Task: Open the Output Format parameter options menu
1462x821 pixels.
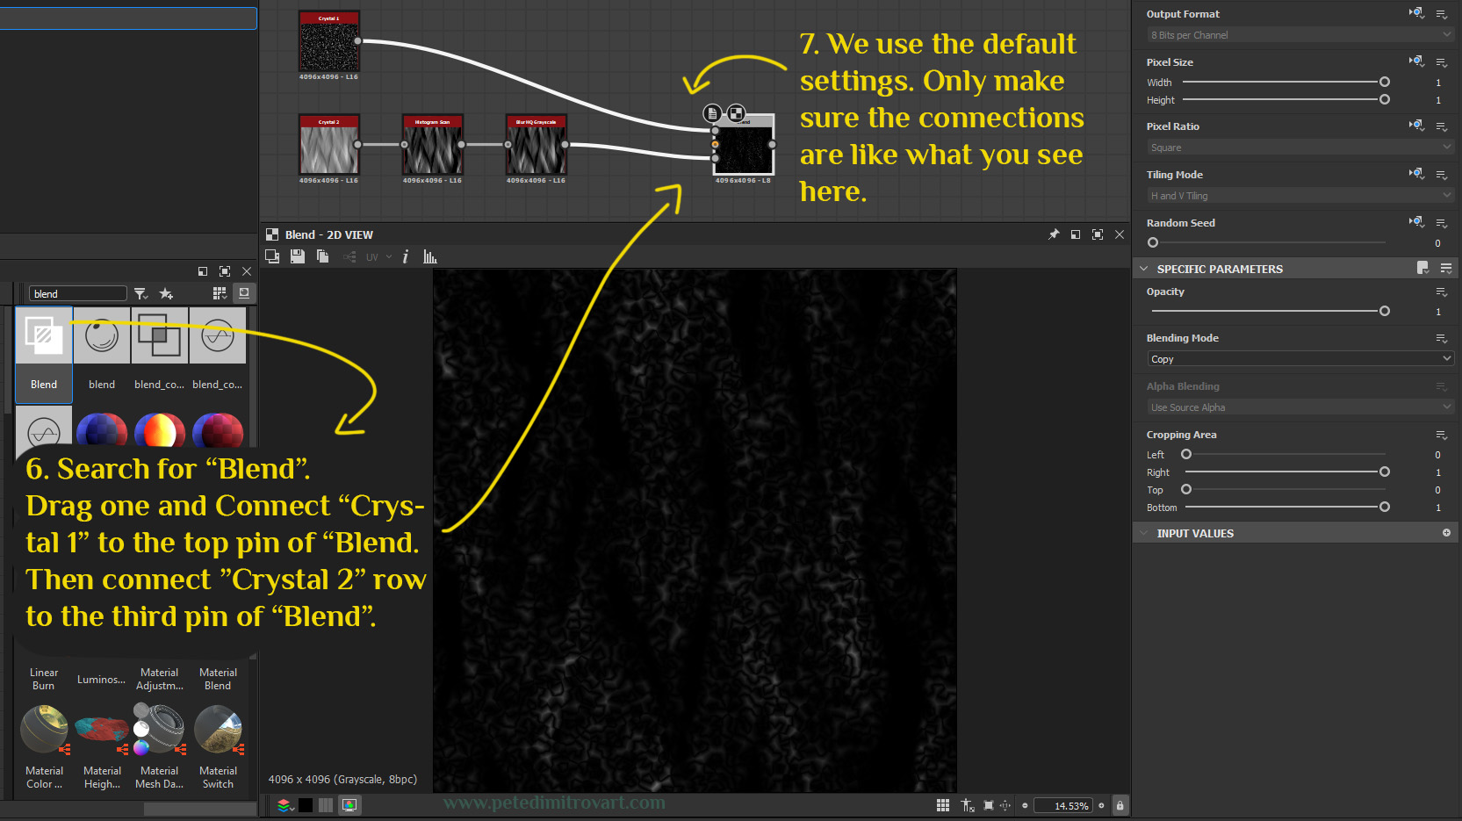Action: click(x=1441, y=14)
